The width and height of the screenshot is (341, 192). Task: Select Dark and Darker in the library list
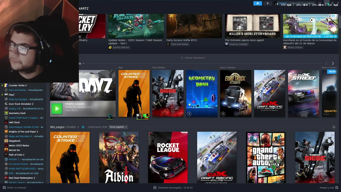click(23, 90)
